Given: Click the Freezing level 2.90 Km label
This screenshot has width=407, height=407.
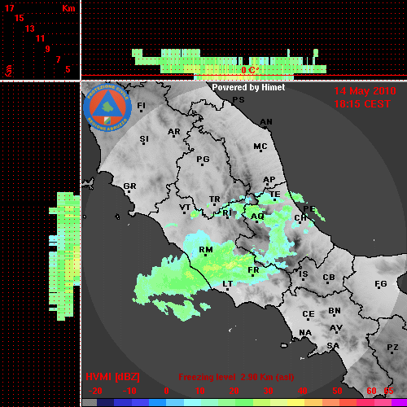Looking at the screenshot, I should click(x=236, y=377).
